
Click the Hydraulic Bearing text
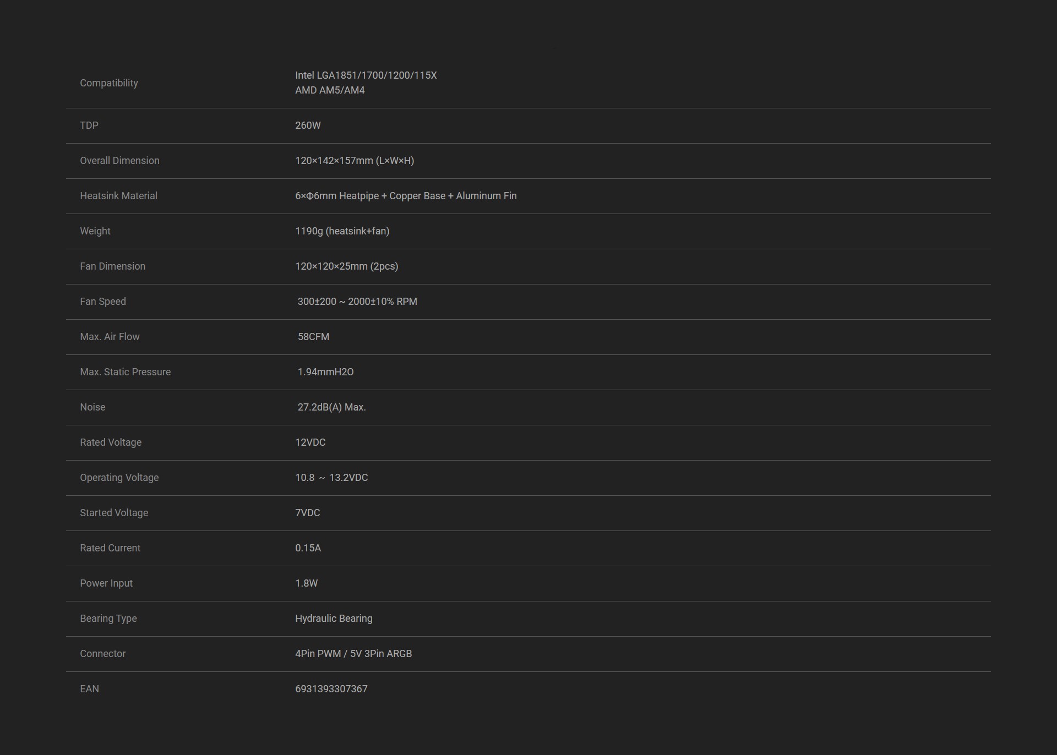[x=334, y=619]
